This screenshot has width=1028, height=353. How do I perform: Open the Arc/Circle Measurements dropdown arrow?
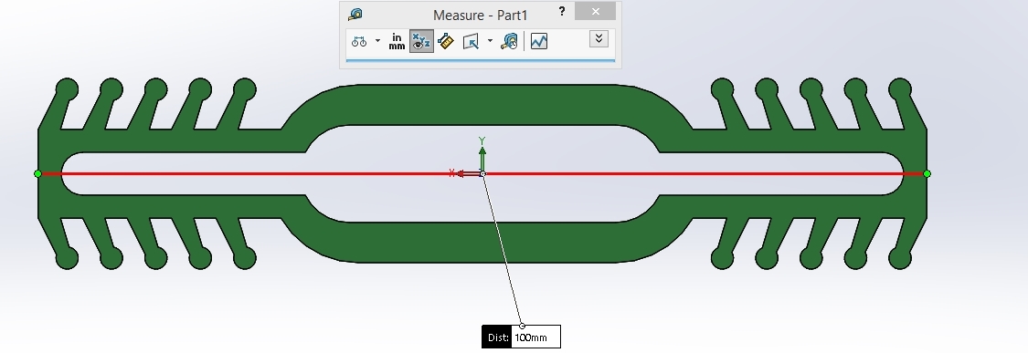click(377, 41)
